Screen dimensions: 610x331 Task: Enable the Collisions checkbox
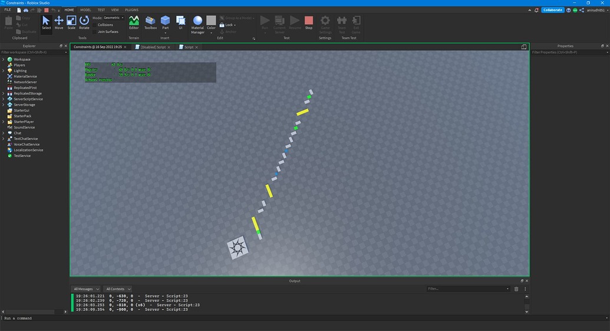(x=94, y=25)
